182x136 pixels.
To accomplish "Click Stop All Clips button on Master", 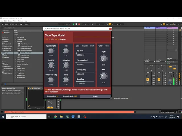I will (x=168, y=50).
